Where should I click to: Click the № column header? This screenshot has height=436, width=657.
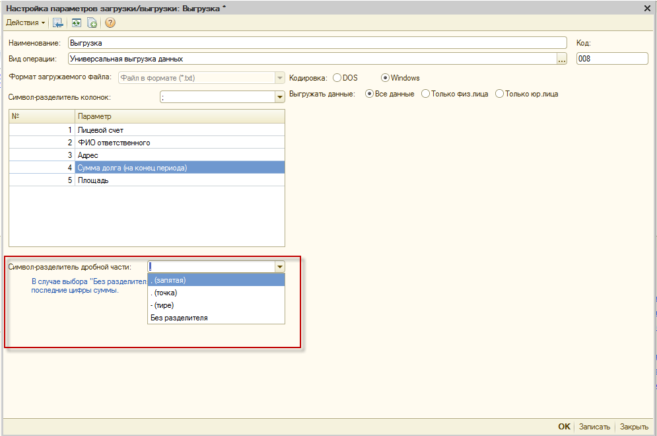[x=42, y=116]
